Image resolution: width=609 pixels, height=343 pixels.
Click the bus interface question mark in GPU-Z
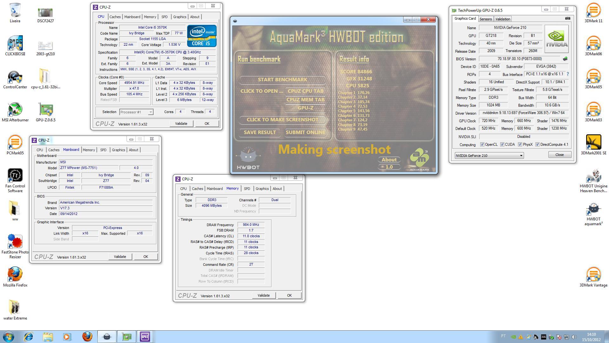[567, 74]
